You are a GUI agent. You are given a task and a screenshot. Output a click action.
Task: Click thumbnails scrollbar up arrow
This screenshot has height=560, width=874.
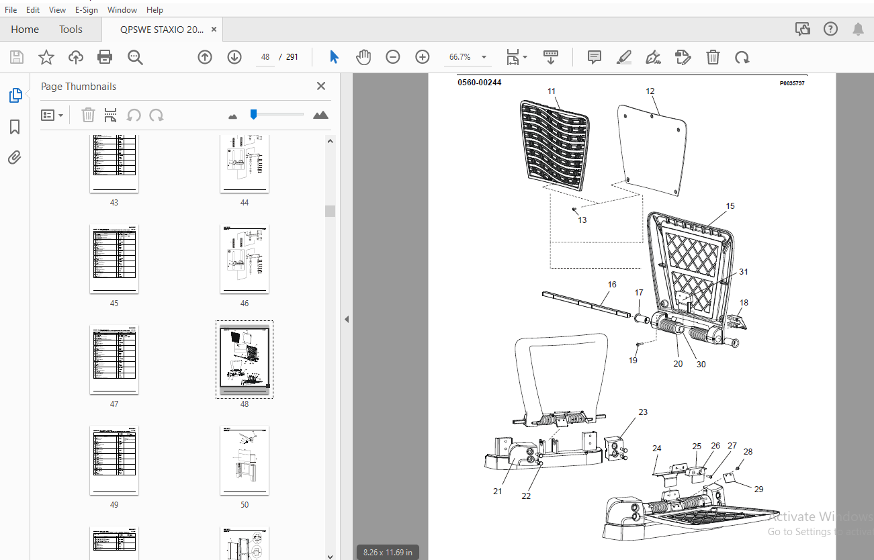click(330, 141)
